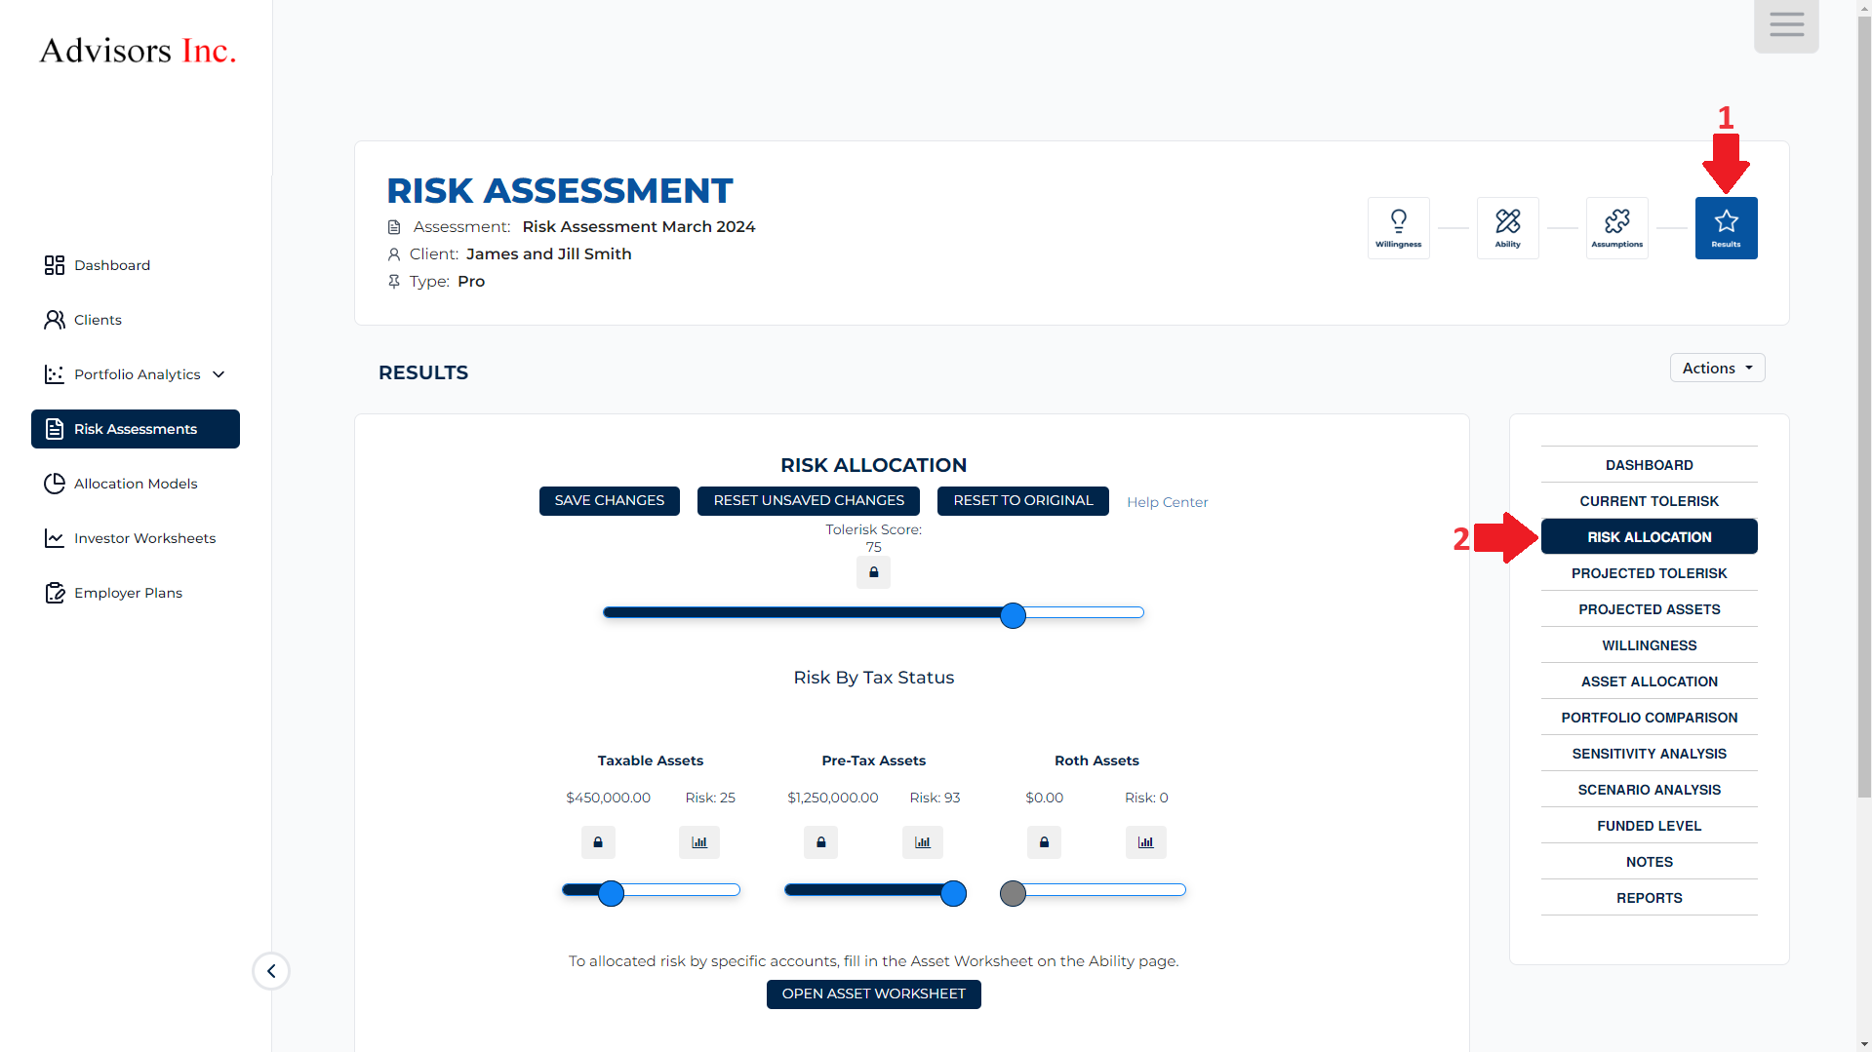Viewport: 1872px width, 1052px height.
Task: Switch to Projected Tolerisk section
Action: coord(1649,573)
